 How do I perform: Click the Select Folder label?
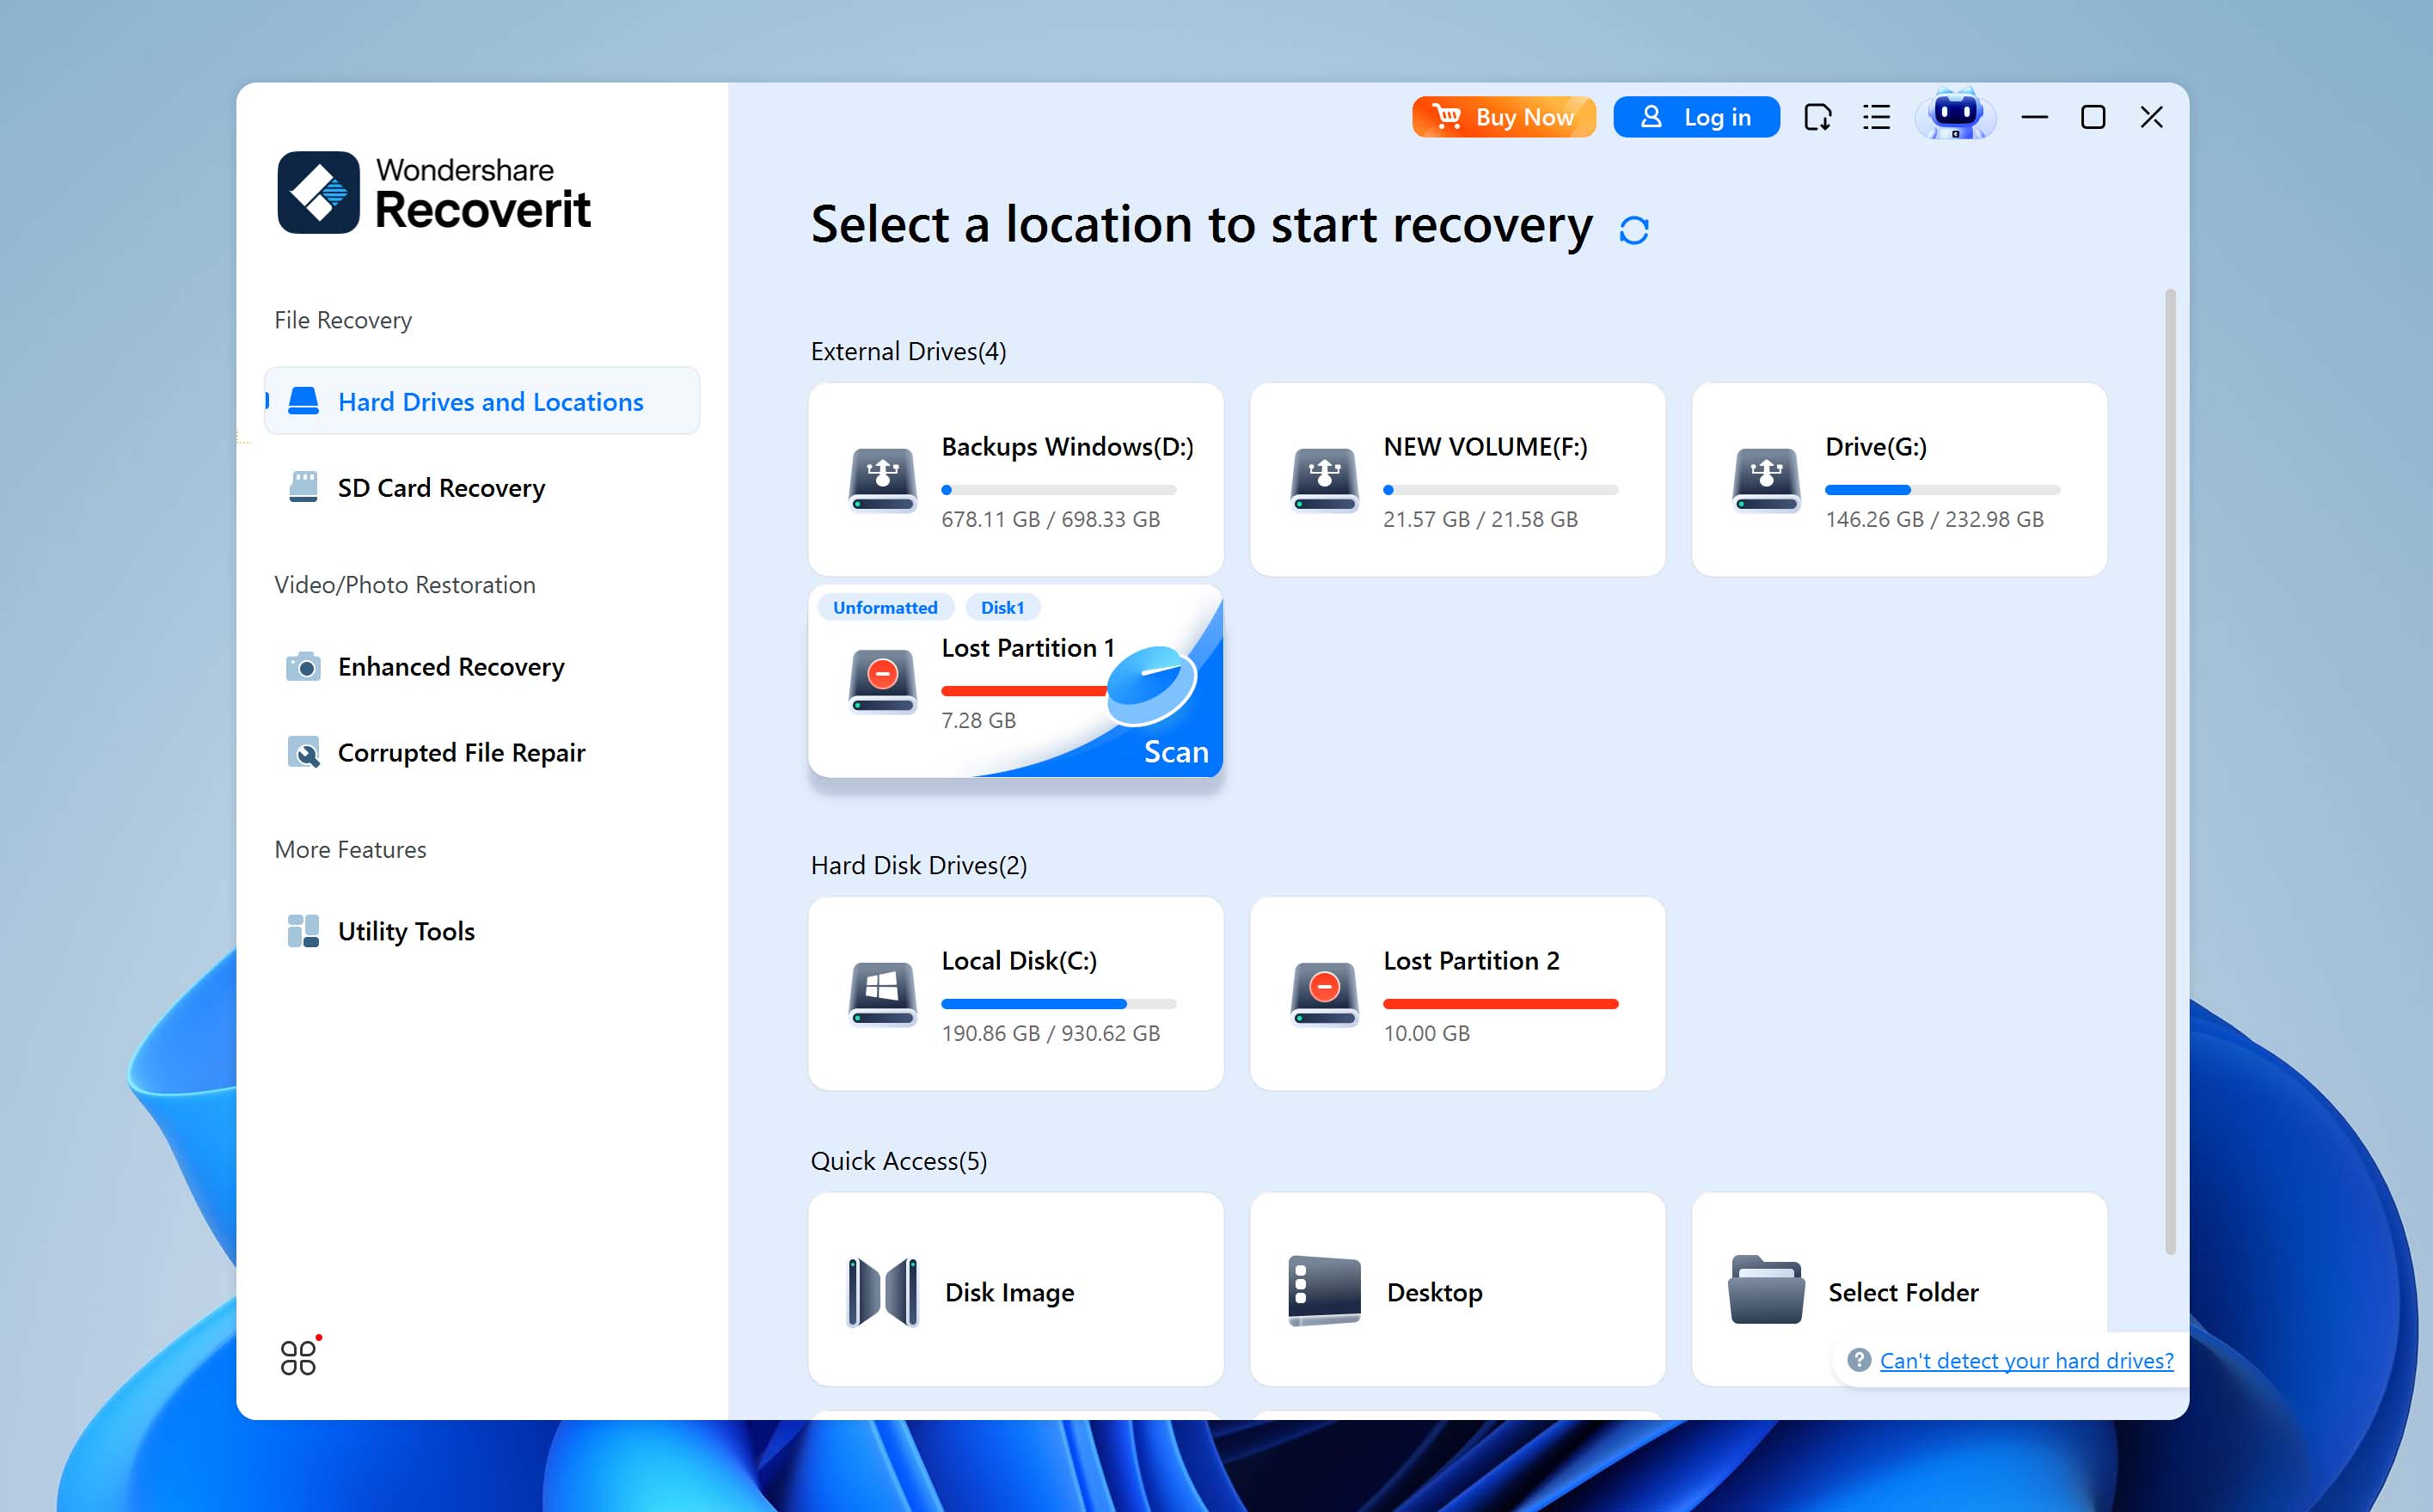pyautogui.click(x=1903, y=1292)
